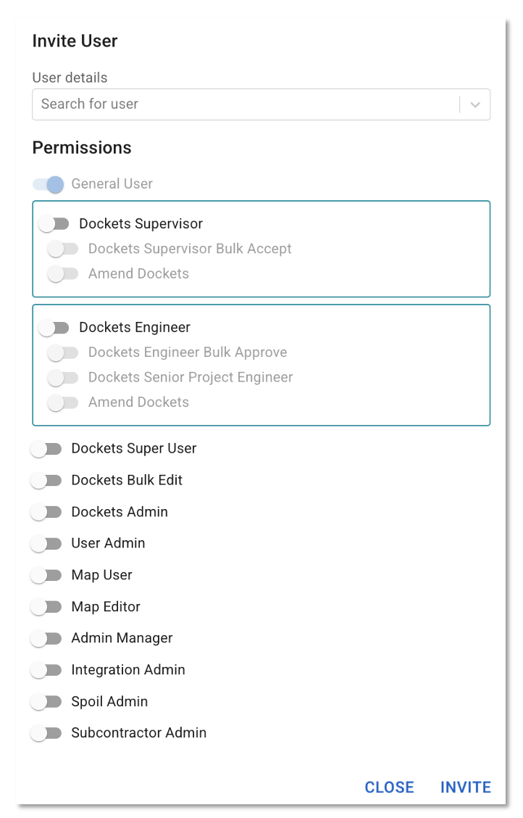
Task: Click the CLOSE button
Action: (x=389, y=788)
